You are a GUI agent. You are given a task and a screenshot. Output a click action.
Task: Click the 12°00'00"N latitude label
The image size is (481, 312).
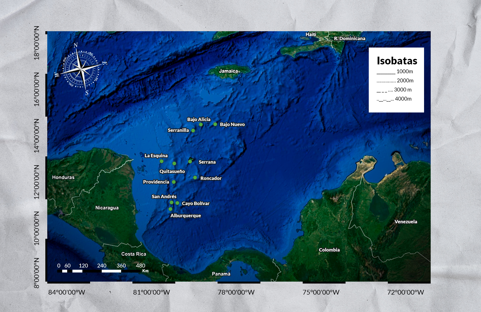(x=36, y=182)
